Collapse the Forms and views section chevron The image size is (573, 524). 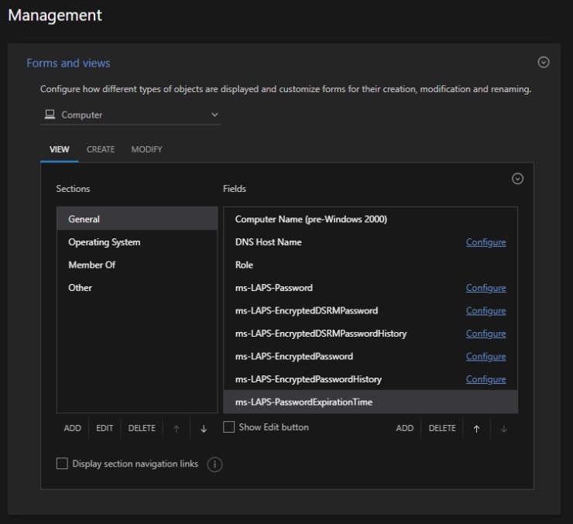click(x=543, y=62)
